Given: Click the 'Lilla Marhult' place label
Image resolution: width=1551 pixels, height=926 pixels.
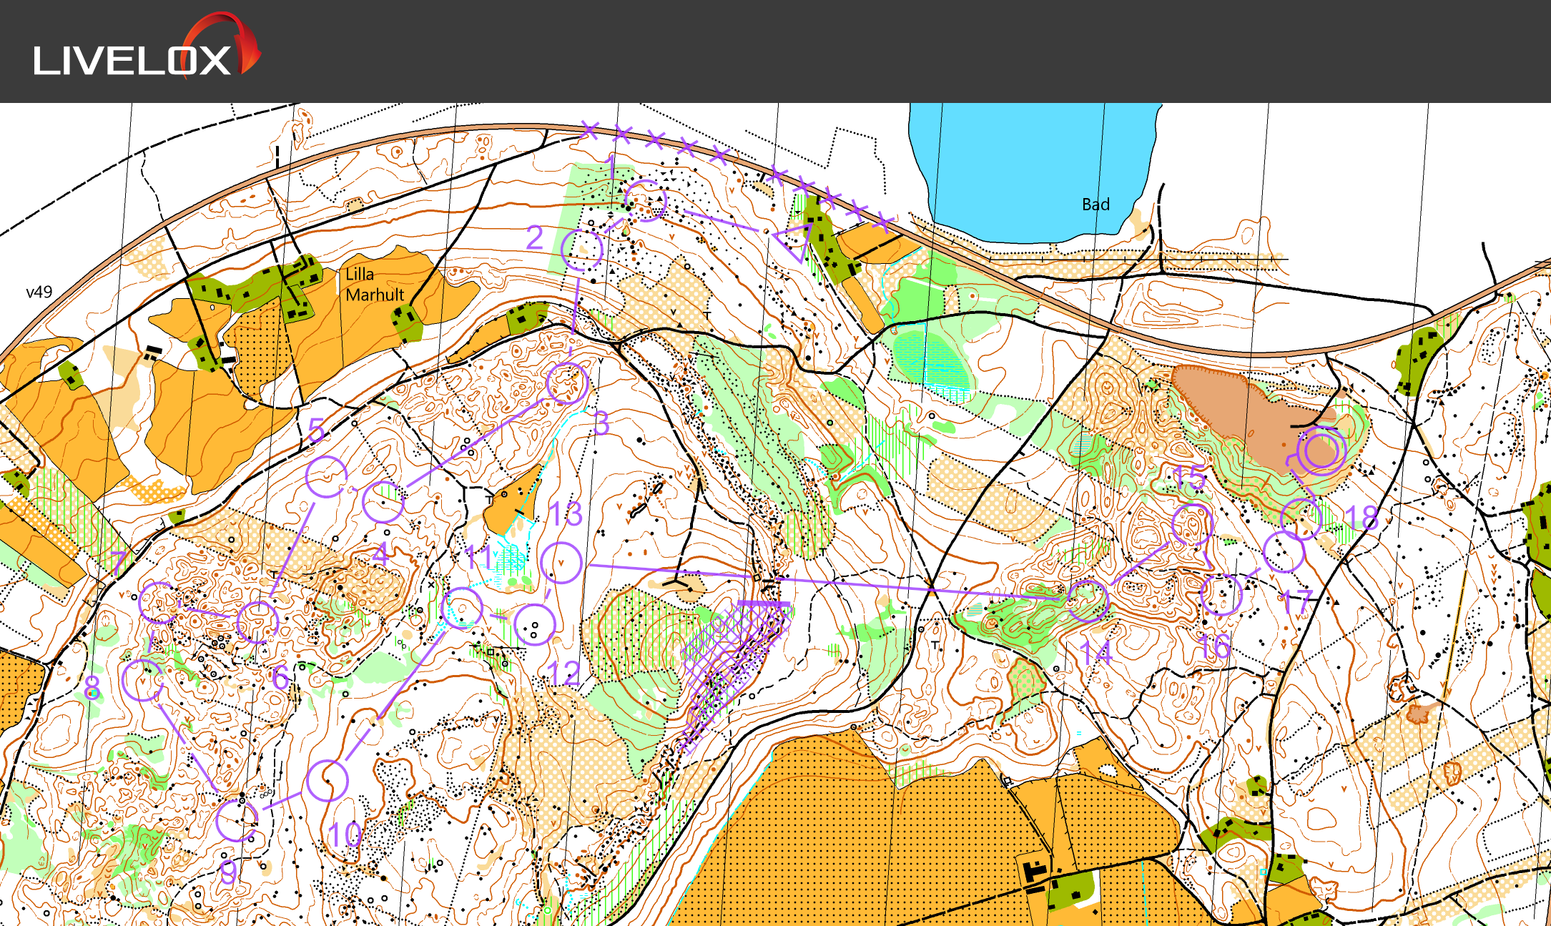Looking at the screenshot, I should pyautogui.click(x=375, y=284).
